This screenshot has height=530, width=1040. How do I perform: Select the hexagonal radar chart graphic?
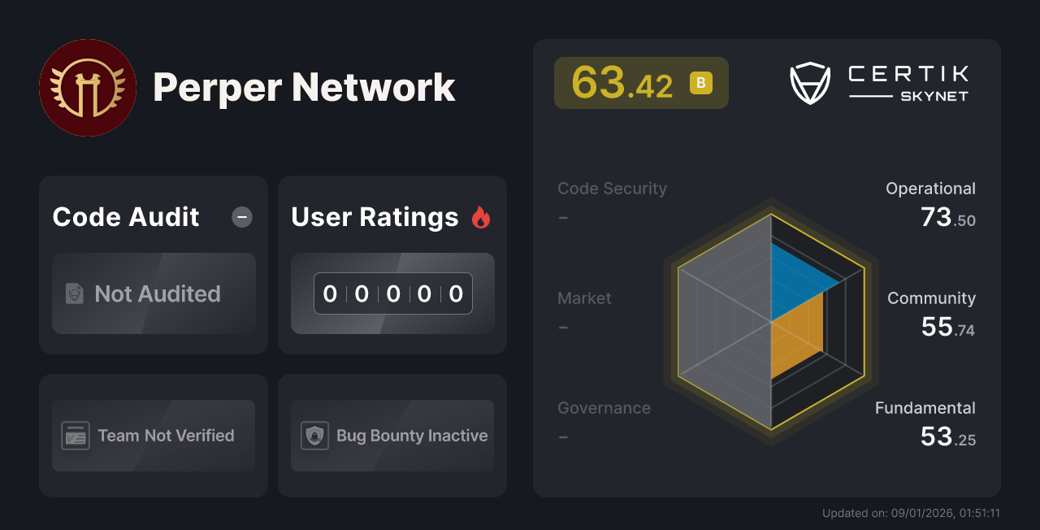(770, 321)
